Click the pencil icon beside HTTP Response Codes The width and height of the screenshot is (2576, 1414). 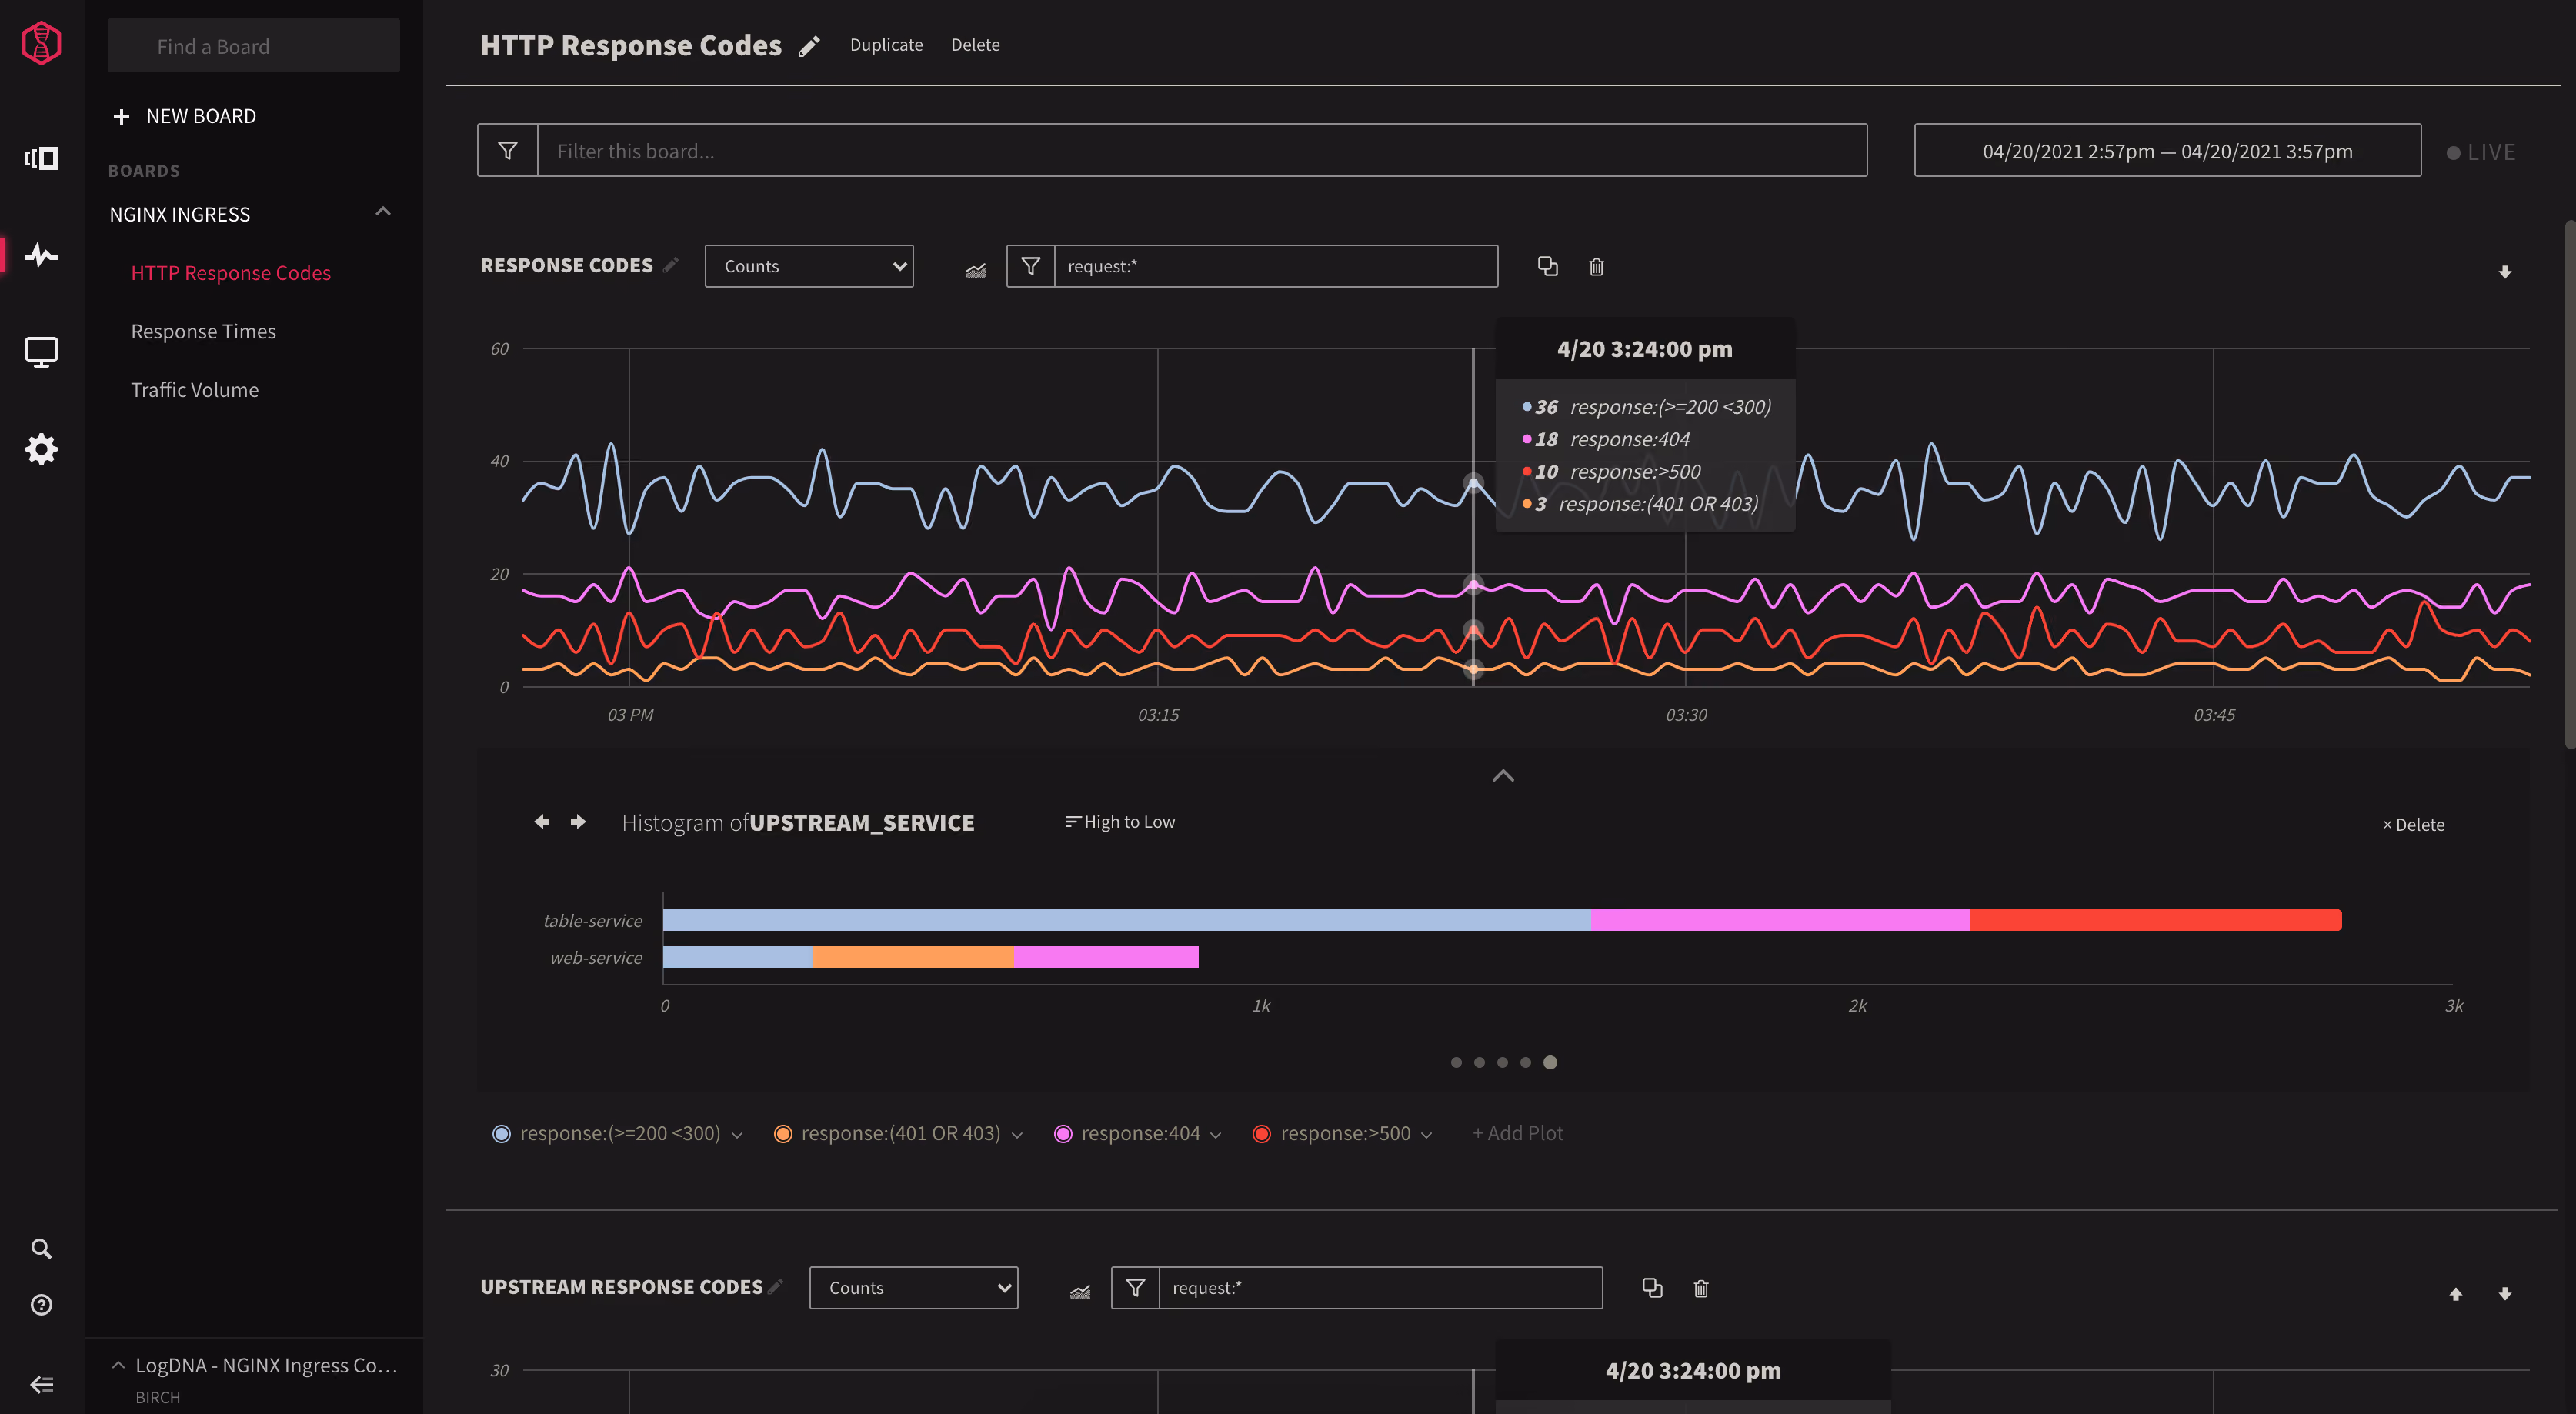tap(809, 46)
